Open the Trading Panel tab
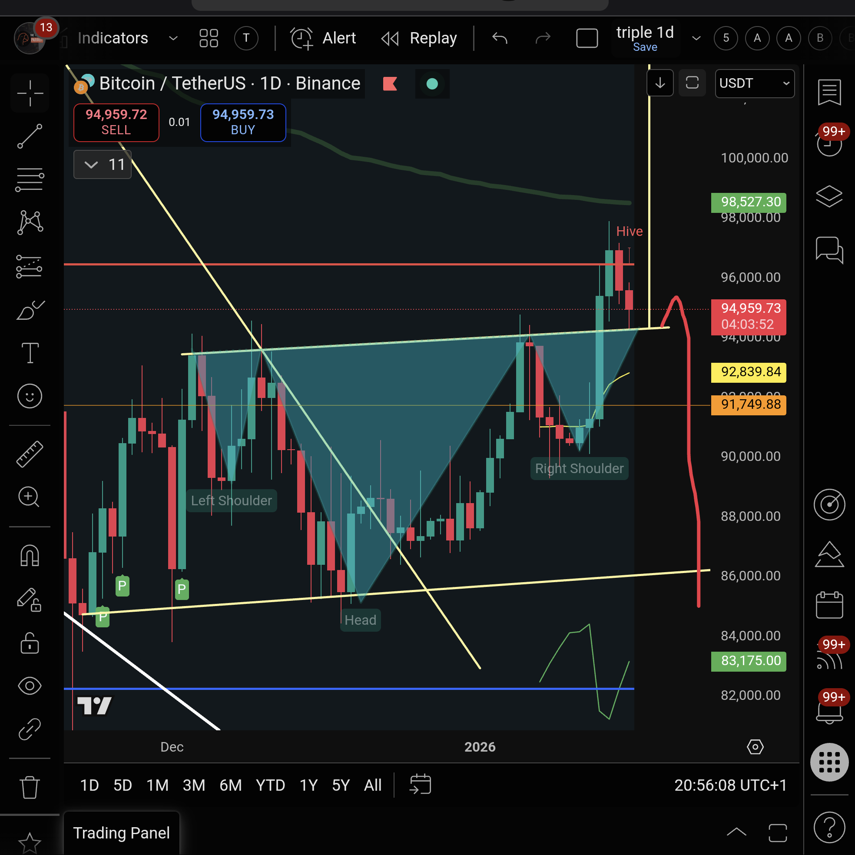Image resolution: width=855 pixels, height=855 pixels. (121, 833)
